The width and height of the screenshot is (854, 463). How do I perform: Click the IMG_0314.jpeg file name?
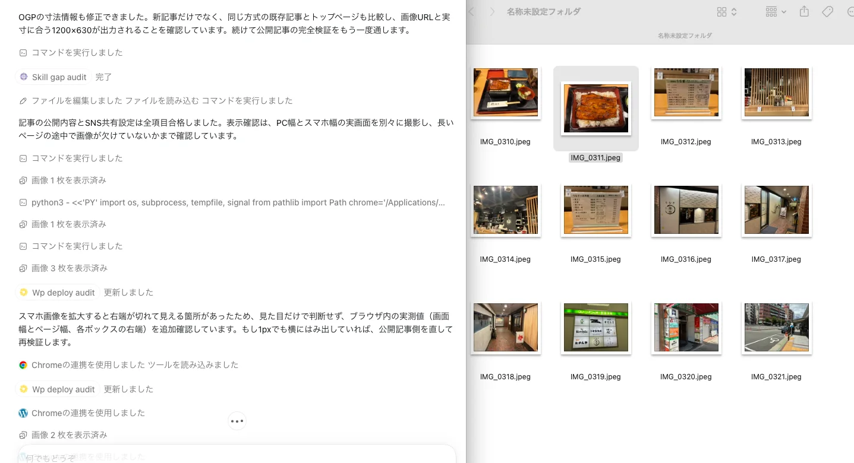coord(505,259)
